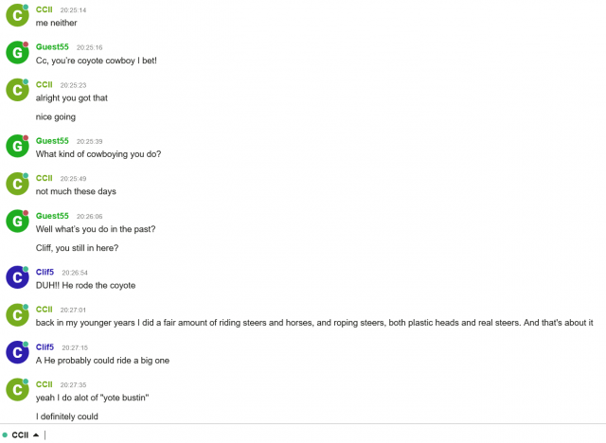Click the 20:27:01 timestamp

click(x=73, y=310)
